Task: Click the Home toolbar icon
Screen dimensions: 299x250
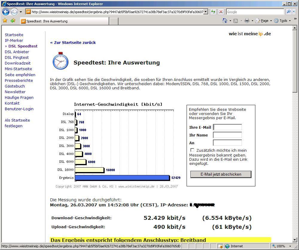Action: pyautogui.click(x=225, y=21)
